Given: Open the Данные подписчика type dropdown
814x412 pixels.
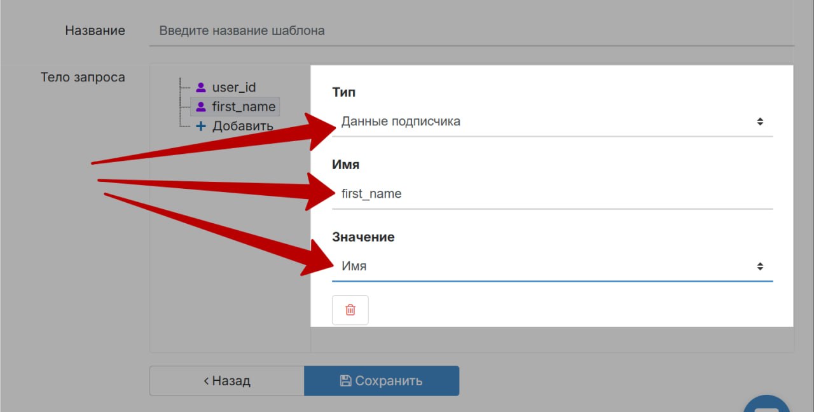Looking at the screenshot, I should point(547,121).
